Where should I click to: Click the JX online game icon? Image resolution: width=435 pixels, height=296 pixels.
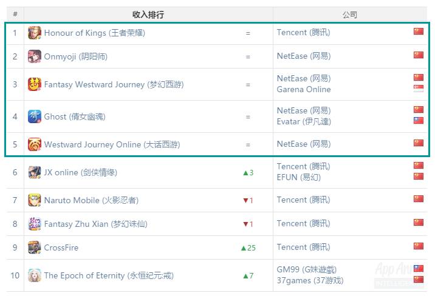[35, 172]
